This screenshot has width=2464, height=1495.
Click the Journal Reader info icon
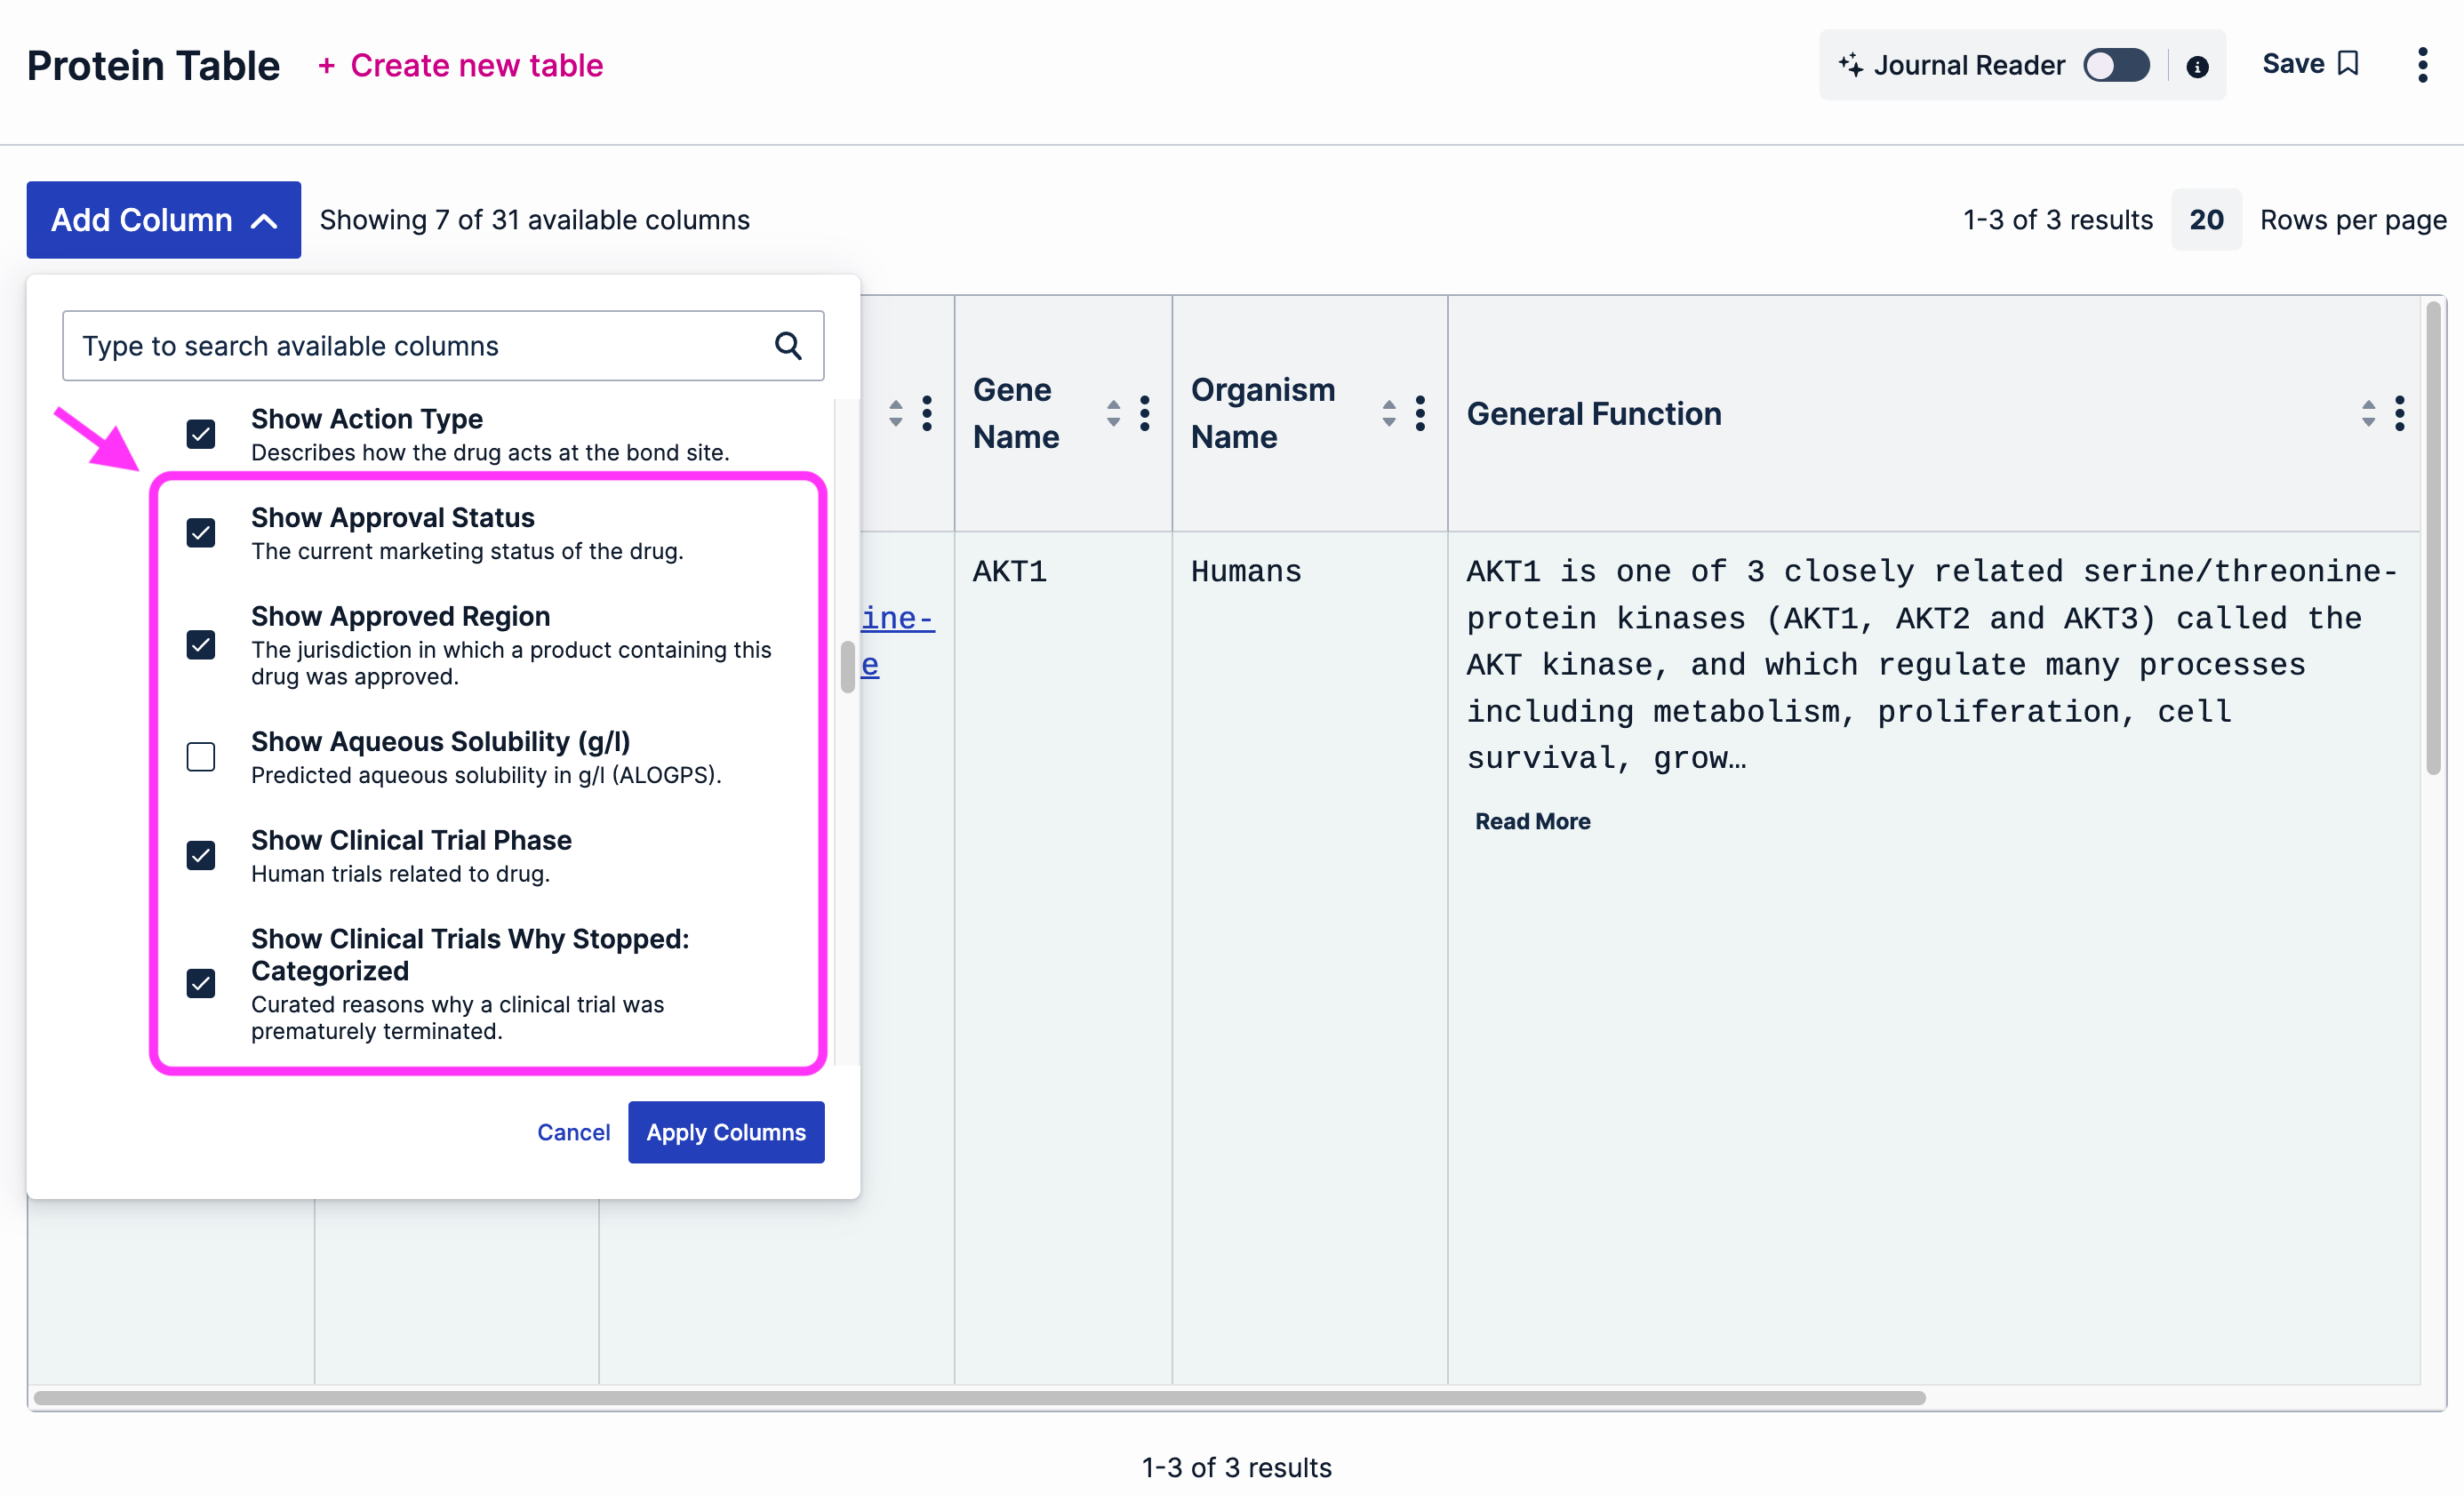[2197, 67]
